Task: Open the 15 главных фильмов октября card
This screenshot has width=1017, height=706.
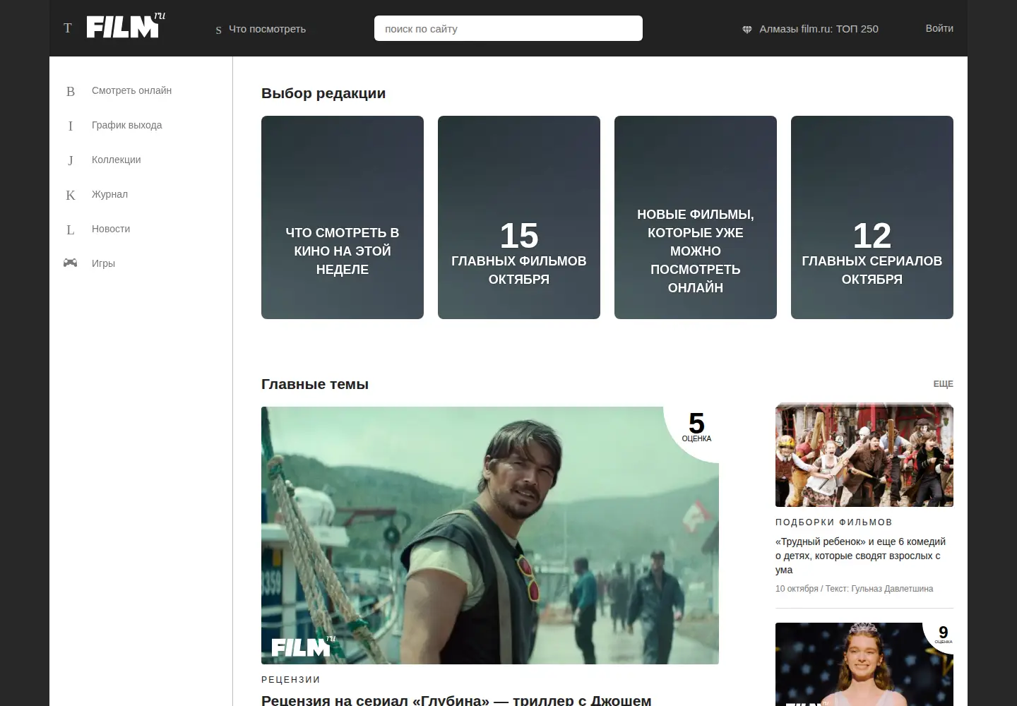Action: tap(519, 217)
